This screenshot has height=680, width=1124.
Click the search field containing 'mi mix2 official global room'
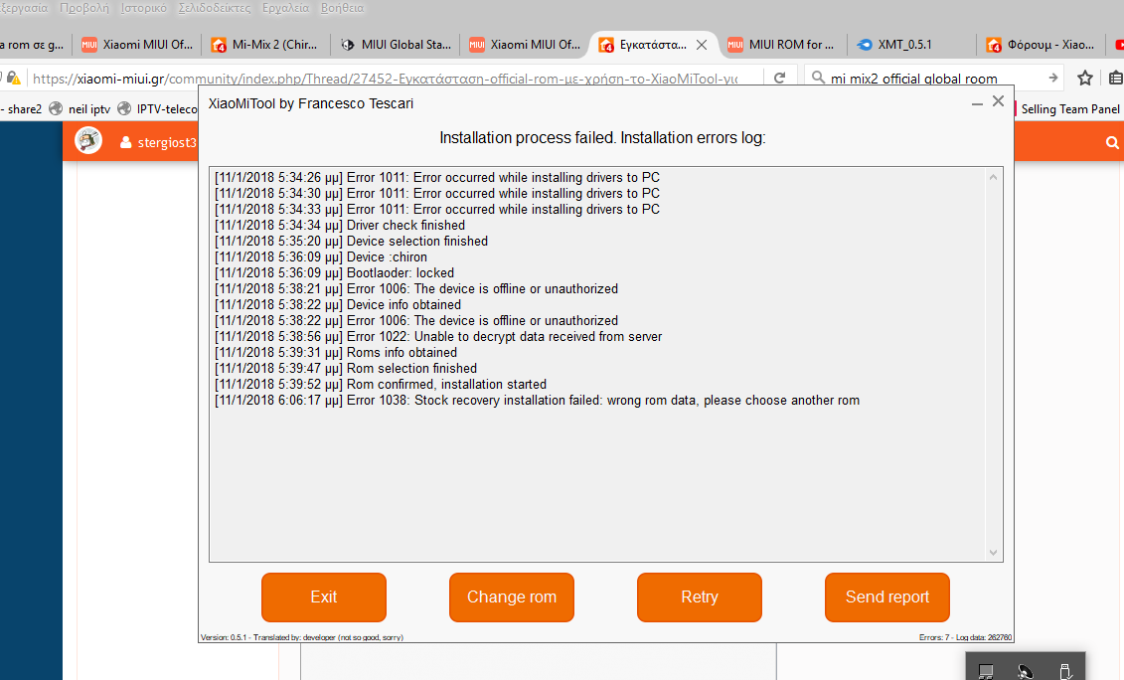pos(932,78)
